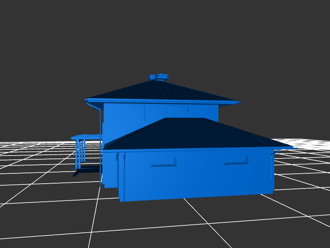Select the left window recess on garage wall
The height and width of the screenshot is (248, 330).
[x=164, y=162]
